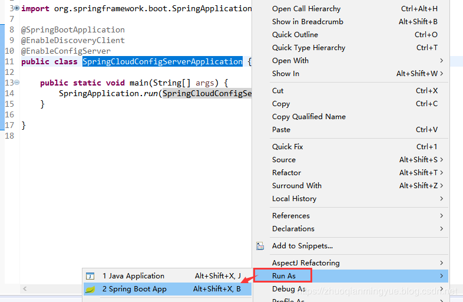
Task: Choose Copy from the context menu
Action: (351, 104)
